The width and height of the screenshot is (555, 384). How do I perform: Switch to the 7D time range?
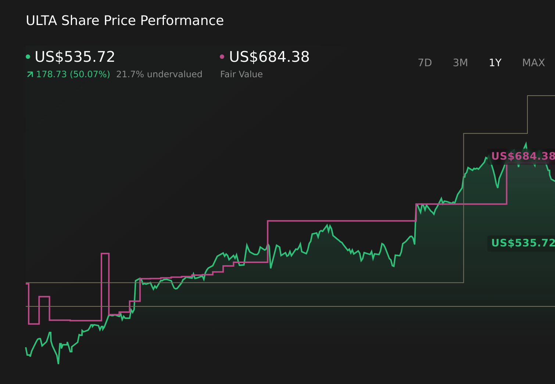(425, 63)
